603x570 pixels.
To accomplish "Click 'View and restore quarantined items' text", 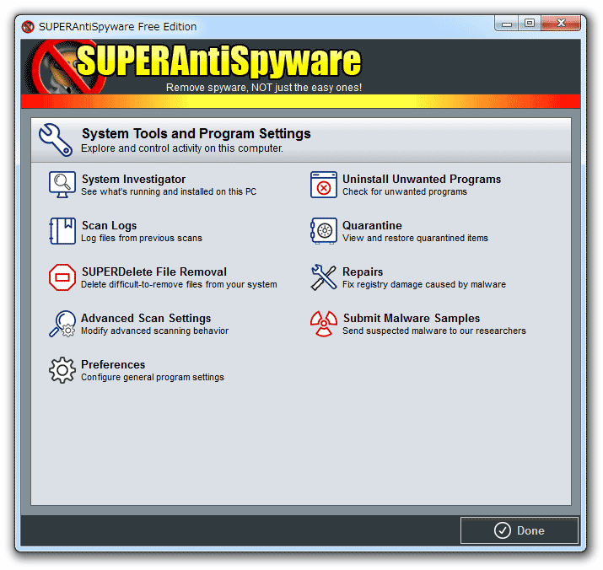I will coord(415,238).
